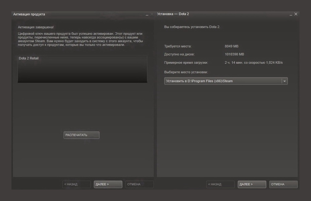The height and width of the screenshot is (201, 311).
Task: Click НАЗАД in the Активация продукта window
Action: click(76, 184)
